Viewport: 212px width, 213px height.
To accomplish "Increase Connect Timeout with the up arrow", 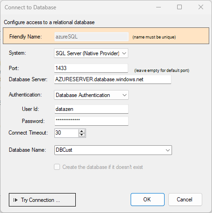I will [82, 131].
